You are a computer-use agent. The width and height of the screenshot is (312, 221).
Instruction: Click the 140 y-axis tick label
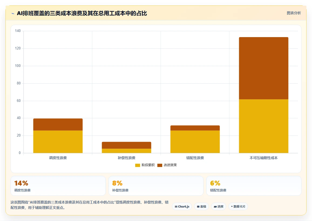18,31
